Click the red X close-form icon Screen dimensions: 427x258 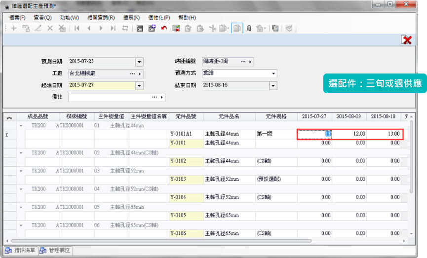pos(407,40)
